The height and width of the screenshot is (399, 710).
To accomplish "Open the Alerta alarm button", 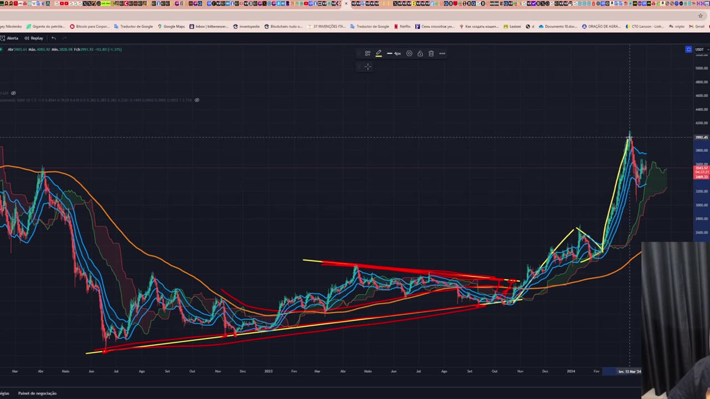I will tap(9, 38).
